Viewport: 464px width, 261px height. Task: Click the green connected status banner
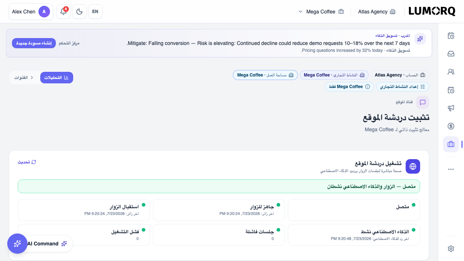tap(219, 186)
